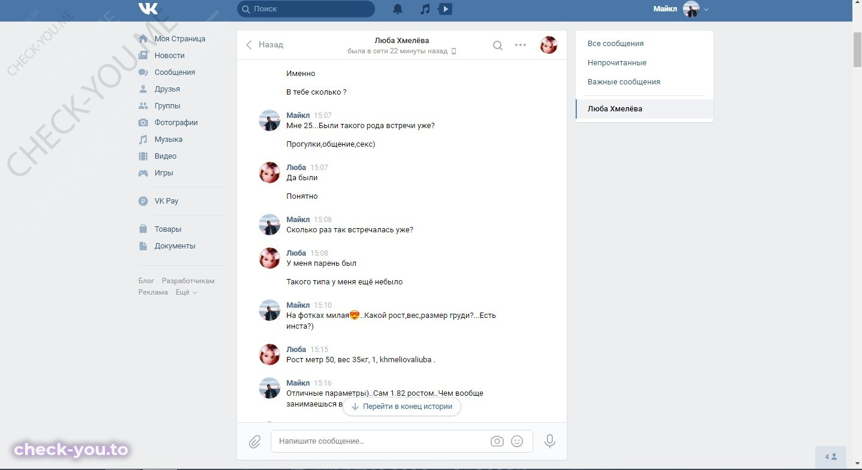862x470 pixels.
Task: Go back with Назад button
Action: point(264,45)
